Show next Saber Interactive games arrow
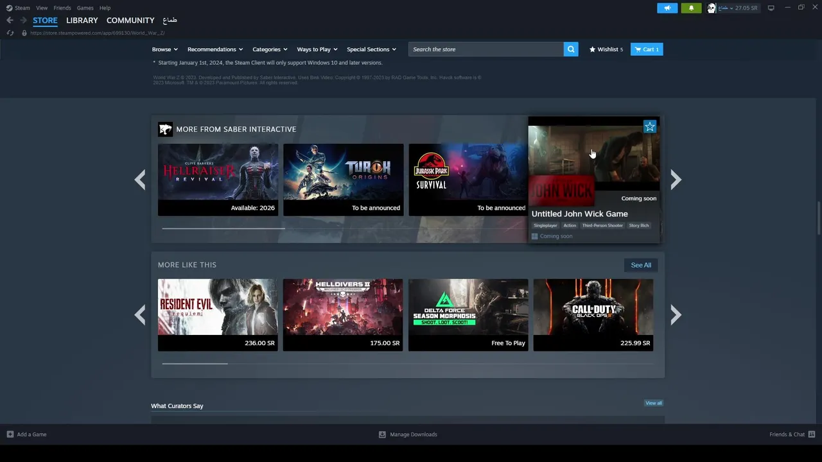 pyautogui.click(x=676, y=180)
